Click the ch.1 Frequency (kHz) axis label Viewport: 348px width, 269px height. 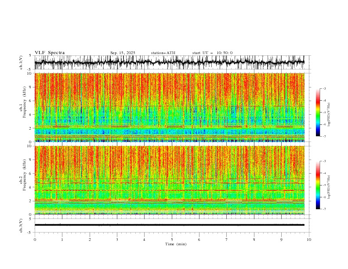click(23, 102)
